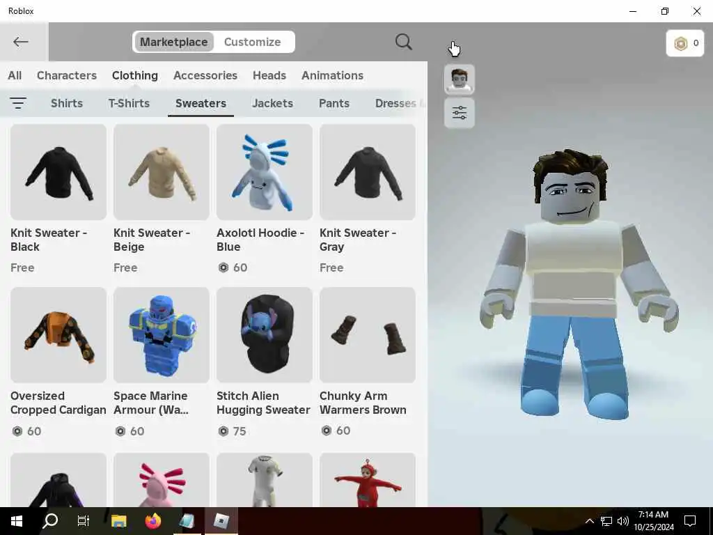Click the 60 Robux price under Axolotl Hoodie

point(233,267)
